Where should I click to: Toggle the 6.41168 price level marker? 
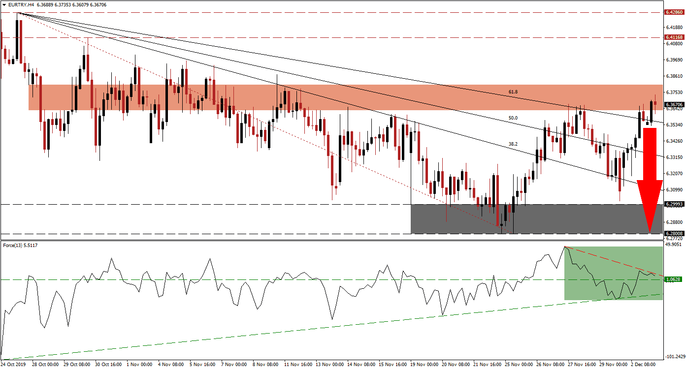coord(674,36)
